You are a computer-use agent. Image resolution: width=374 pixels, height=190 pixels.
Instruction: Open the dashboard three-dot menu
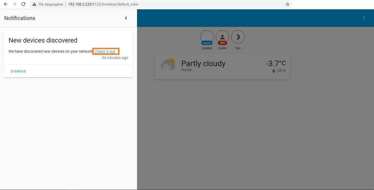(x=364, y=18)
